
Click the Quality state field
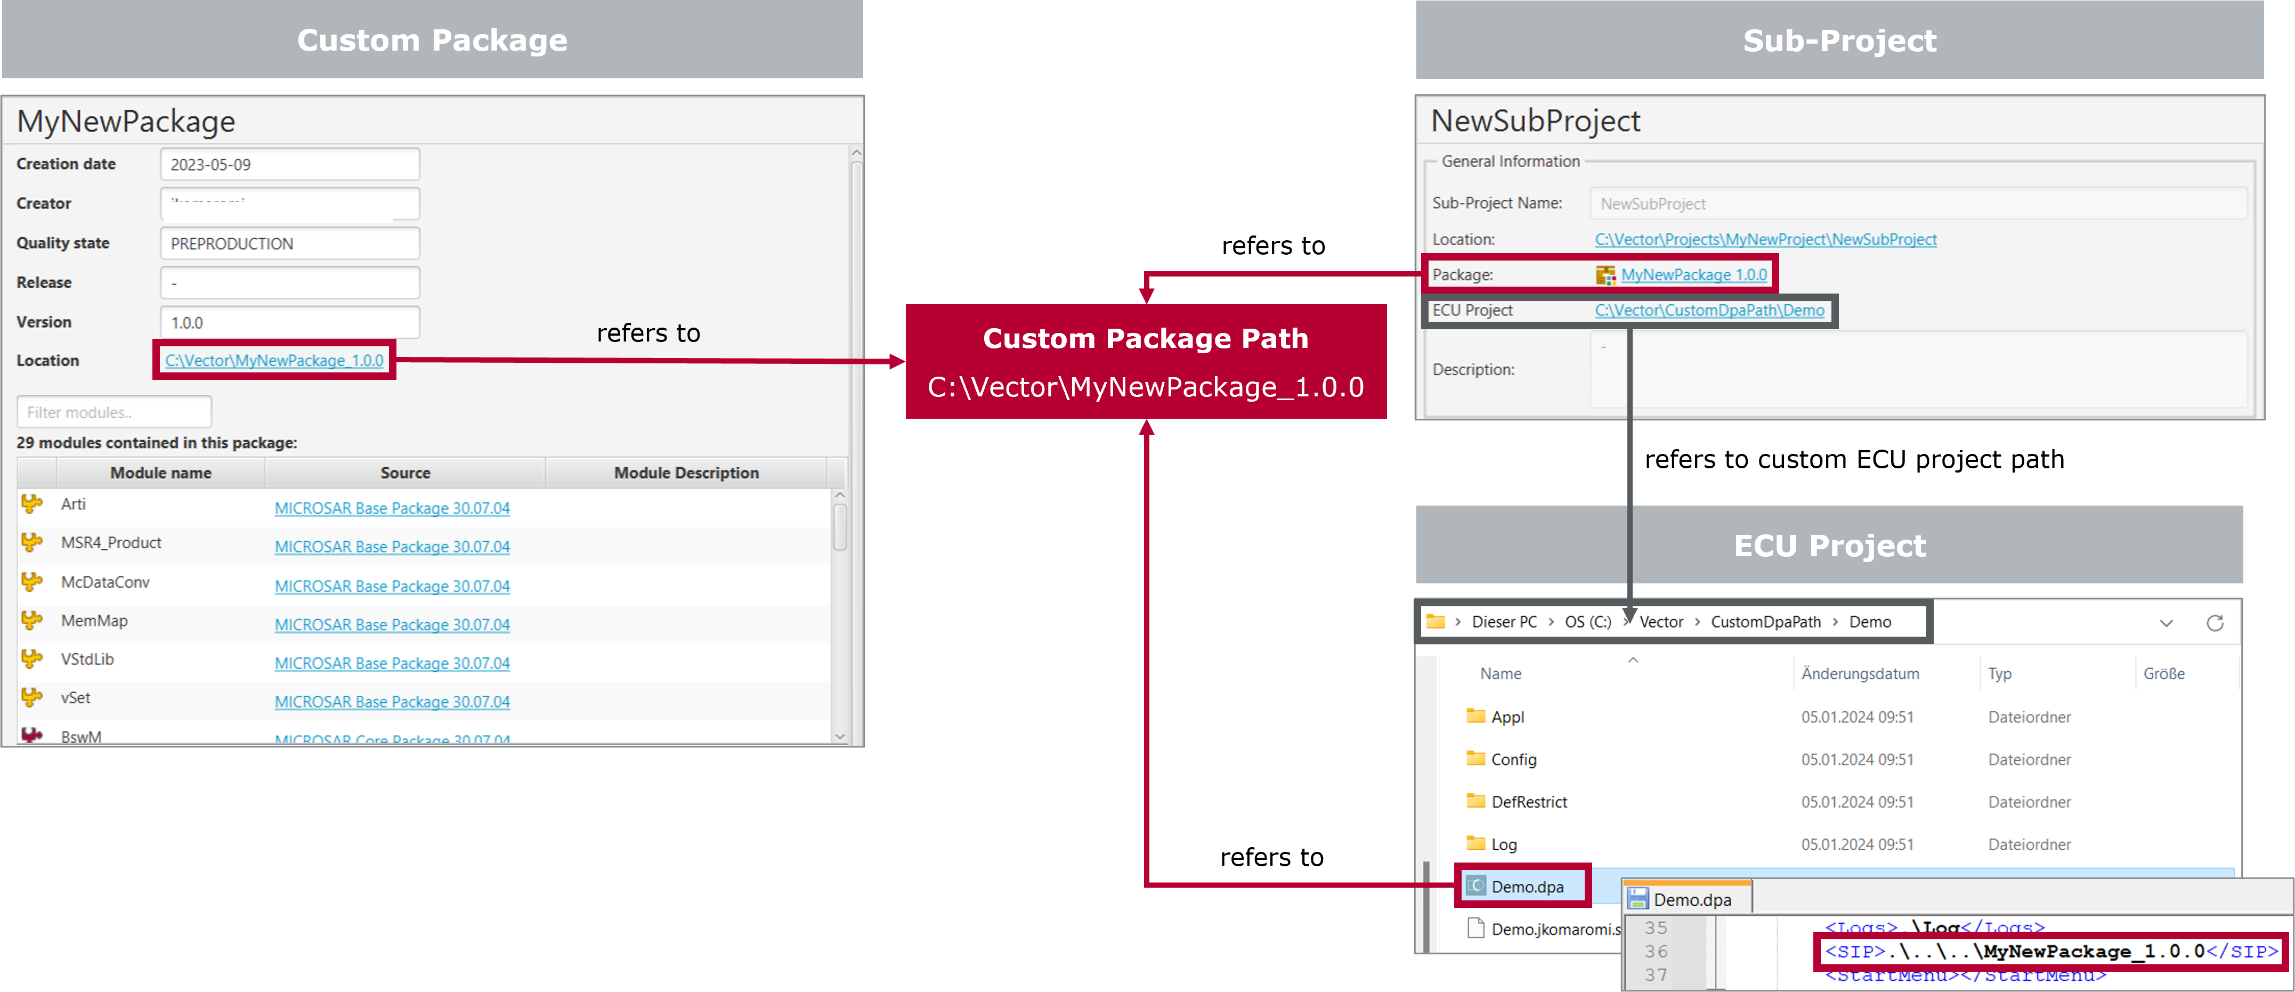coord(289,243)
